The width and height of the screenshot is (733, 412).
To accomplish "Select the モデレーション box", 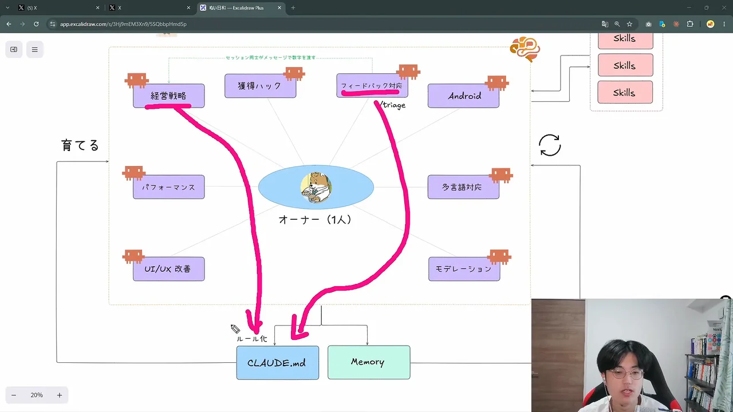I will coord(464,269).
